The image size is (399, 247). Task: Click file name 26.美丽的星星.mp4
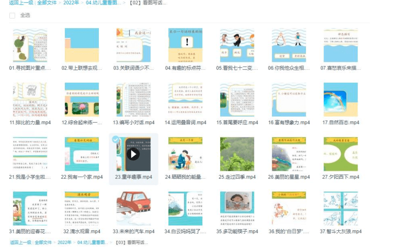tap(289, 177)
